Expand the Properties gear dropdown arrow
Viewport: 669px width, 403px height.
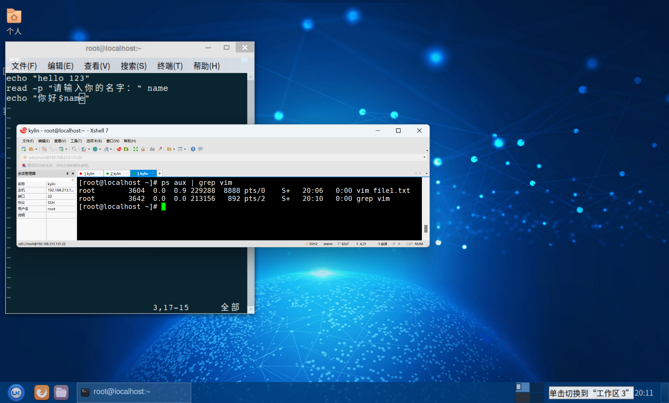click(66, 149)
